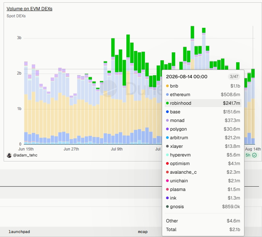The height and width of the screenshot is (237, 262).
Task: Open the @adam_tehc author profile link
Action: [x=25, y=155]
